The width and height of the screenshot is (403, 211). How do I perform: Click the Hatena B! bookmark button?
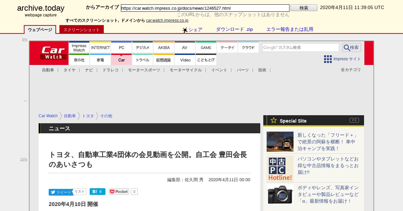(97, 192)
